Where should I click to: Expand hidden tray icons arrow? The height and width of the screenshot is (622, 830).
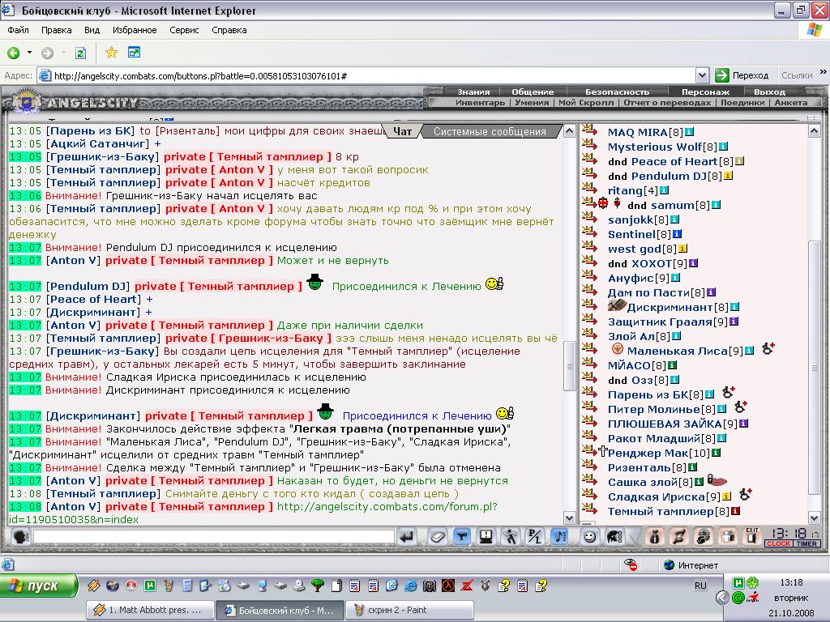click(x=722, y=598)
